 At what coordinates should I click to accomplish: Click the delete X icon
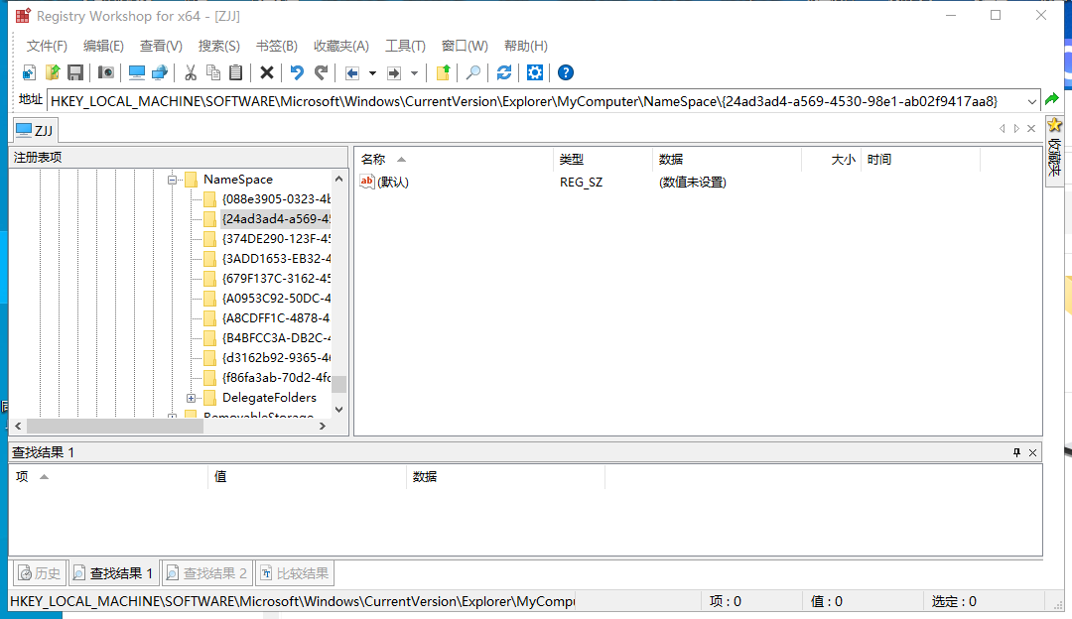(267, 72)
